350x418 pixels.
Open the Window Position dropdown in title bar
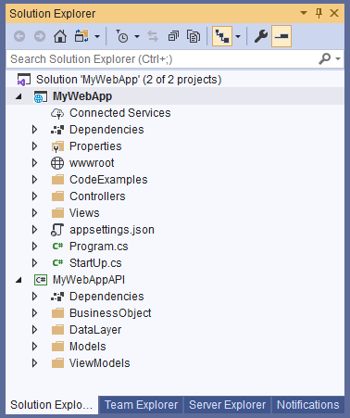(x=304, y=13)
